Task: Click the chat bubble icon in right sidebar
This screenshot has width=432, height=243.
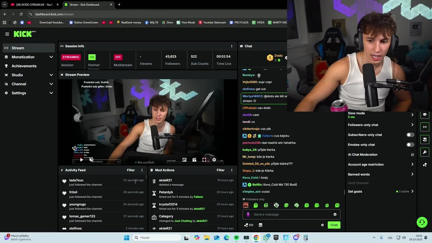Action: pos(425,114)
